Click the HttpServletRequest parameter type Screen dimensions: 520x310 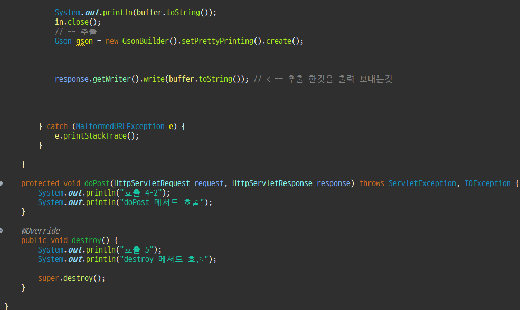click(152, 183)
